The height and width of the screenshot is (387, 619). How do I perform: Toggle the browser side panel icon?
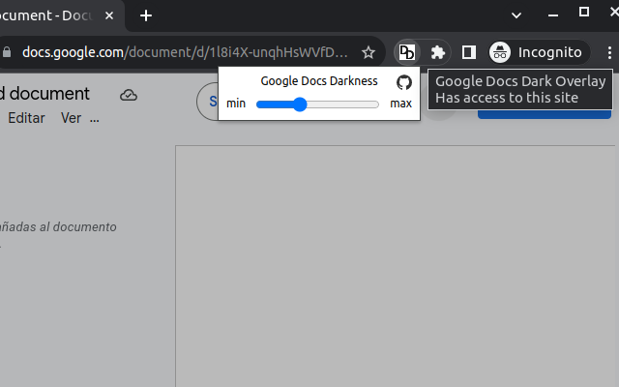[468, 52]
